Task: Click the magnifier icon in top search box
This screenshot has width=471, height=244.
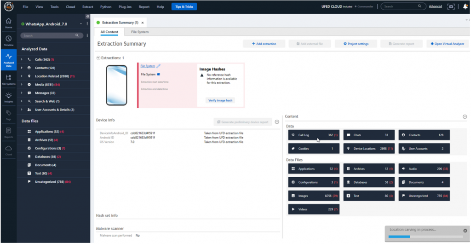Action: click(x=419, y=6)
